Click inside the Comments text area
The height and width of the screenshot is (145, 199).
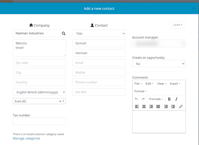[159, 122]
